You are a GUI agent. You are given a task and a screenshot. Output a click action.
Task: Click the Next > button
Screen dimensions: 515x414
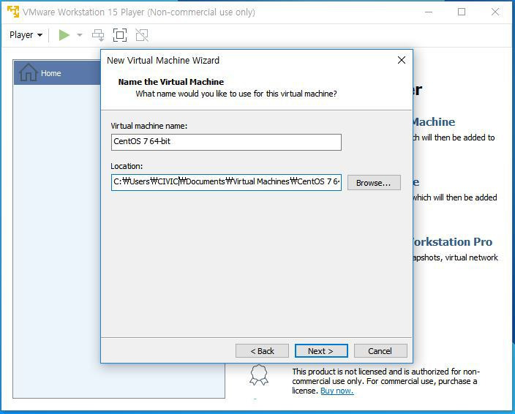click(321, 351)
